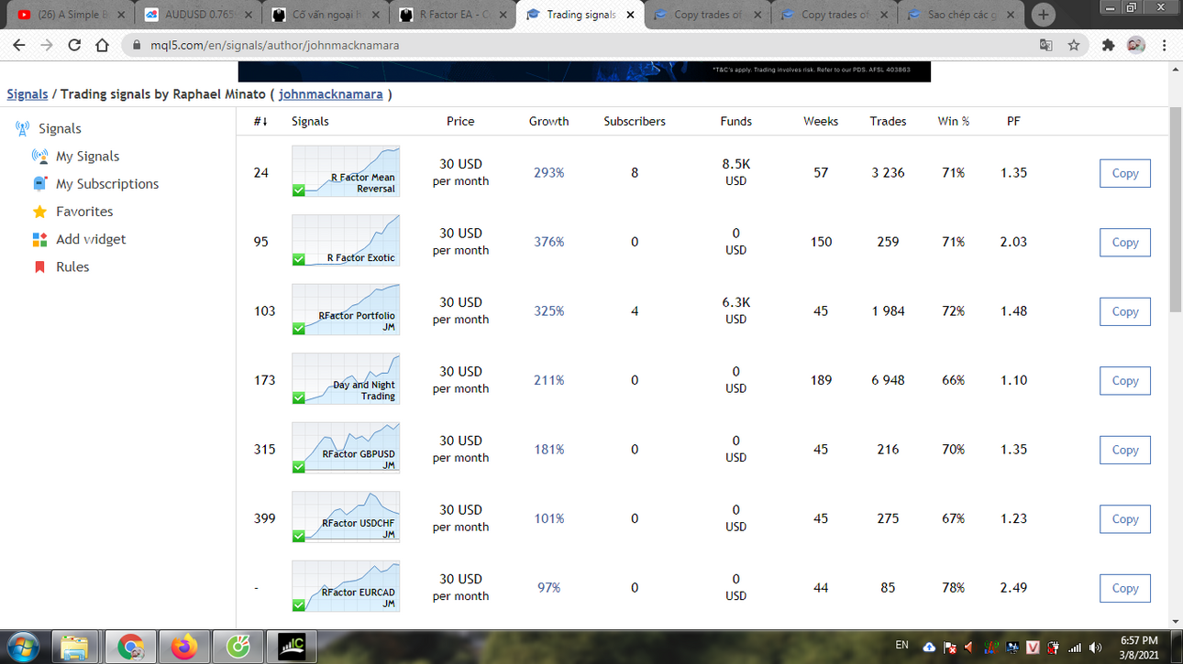Open a new browser tab with plus
The width and height of the screenshot is (1183, 664).
(x=1043, y=15)
